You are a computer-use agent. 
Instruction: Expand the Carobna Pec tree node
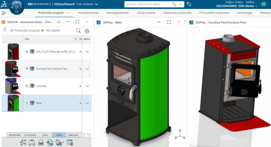27,69
